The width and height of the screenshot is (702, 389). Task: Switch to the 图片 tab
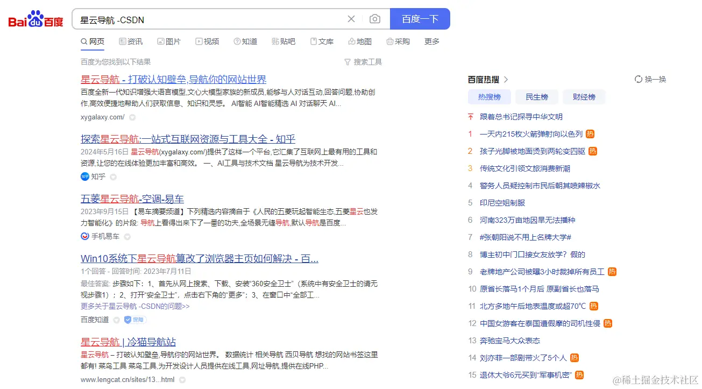click(x=169, y=41)
